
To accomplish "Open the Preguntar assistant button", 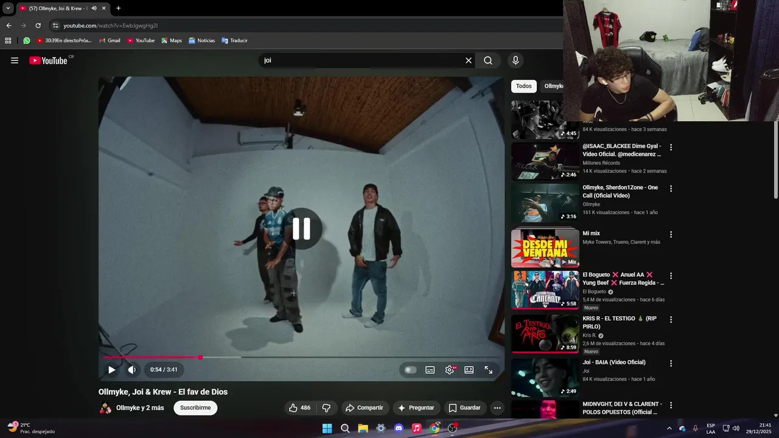I will coord(416,408).
